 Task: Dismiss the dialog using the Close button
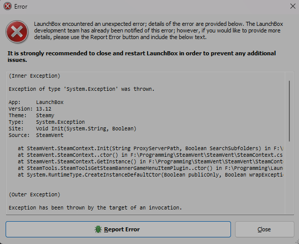[264, 229]
